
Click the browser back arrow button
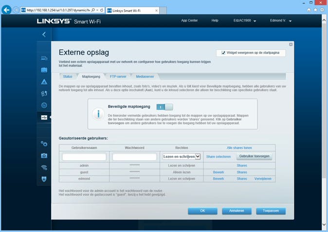click(x=6, y=10)
